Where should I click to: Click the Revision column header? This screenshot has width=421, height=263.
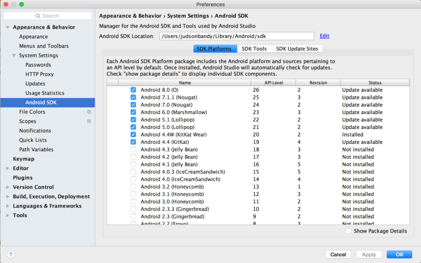(x=318, y=83)
